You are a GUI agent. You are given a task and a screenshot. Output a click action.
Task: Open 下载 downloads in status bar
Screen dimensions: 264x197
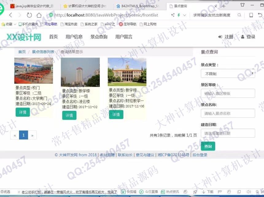tap(208, 192)
